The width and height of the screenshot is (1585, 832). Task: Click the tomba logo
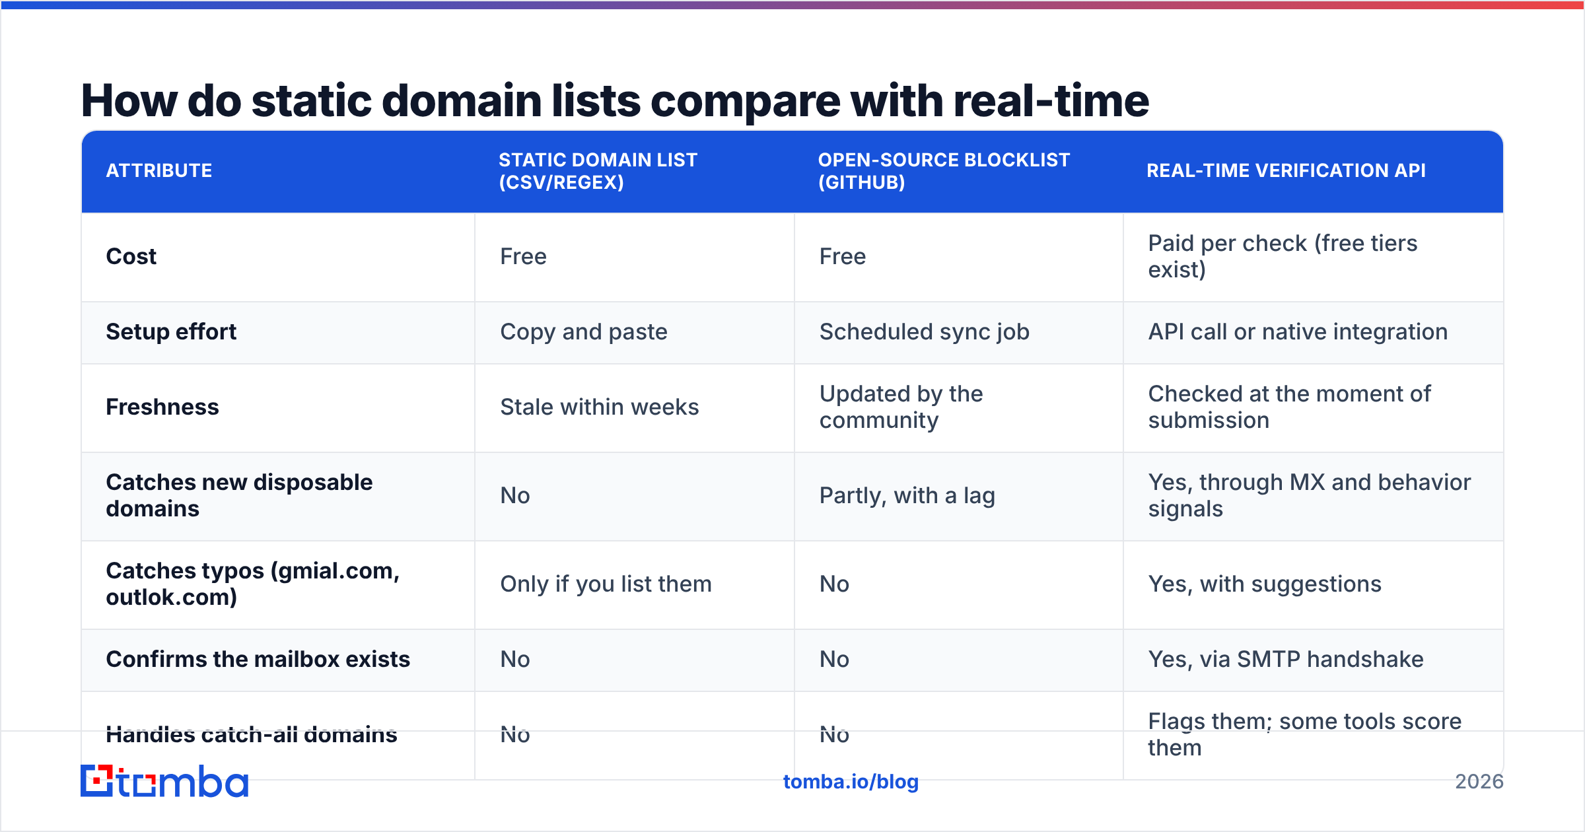click(x=164, y=781)
